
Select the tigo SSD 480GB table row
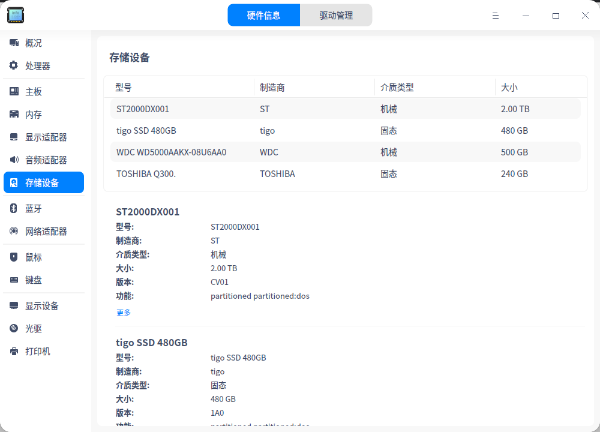coord(346,130)
